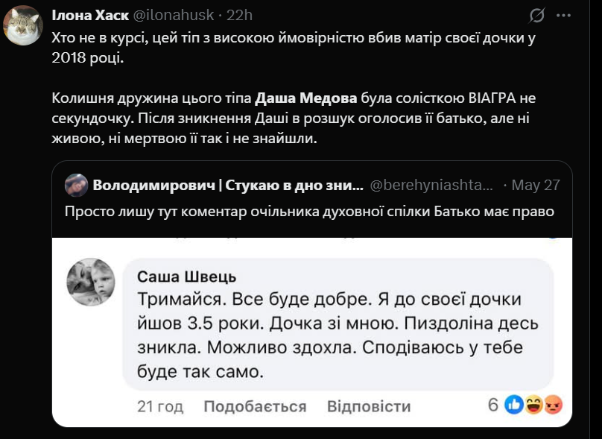The width and height of the screenshot is (602, 439).
Task: Open Ілона Хаск's cat profile avatar
Action: click(23, 25)
